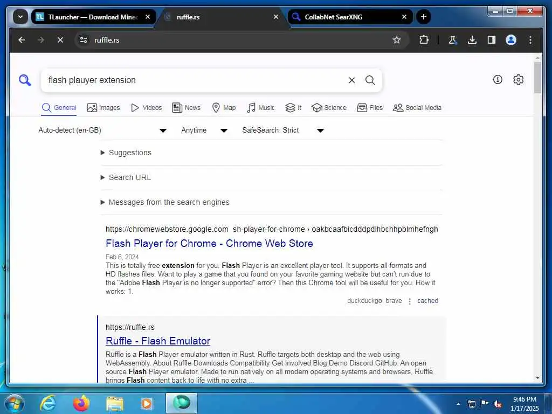
Task: Bookmark this page with the star
Action: pos(397,40)
